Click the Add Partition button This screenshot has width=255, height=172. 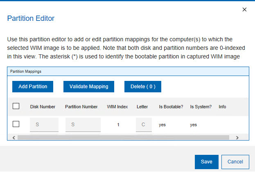33,87
